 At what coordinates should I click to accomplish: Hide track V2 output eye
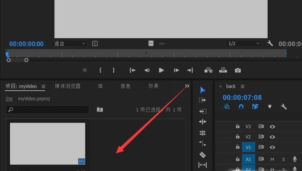click(x=272, y=137)
